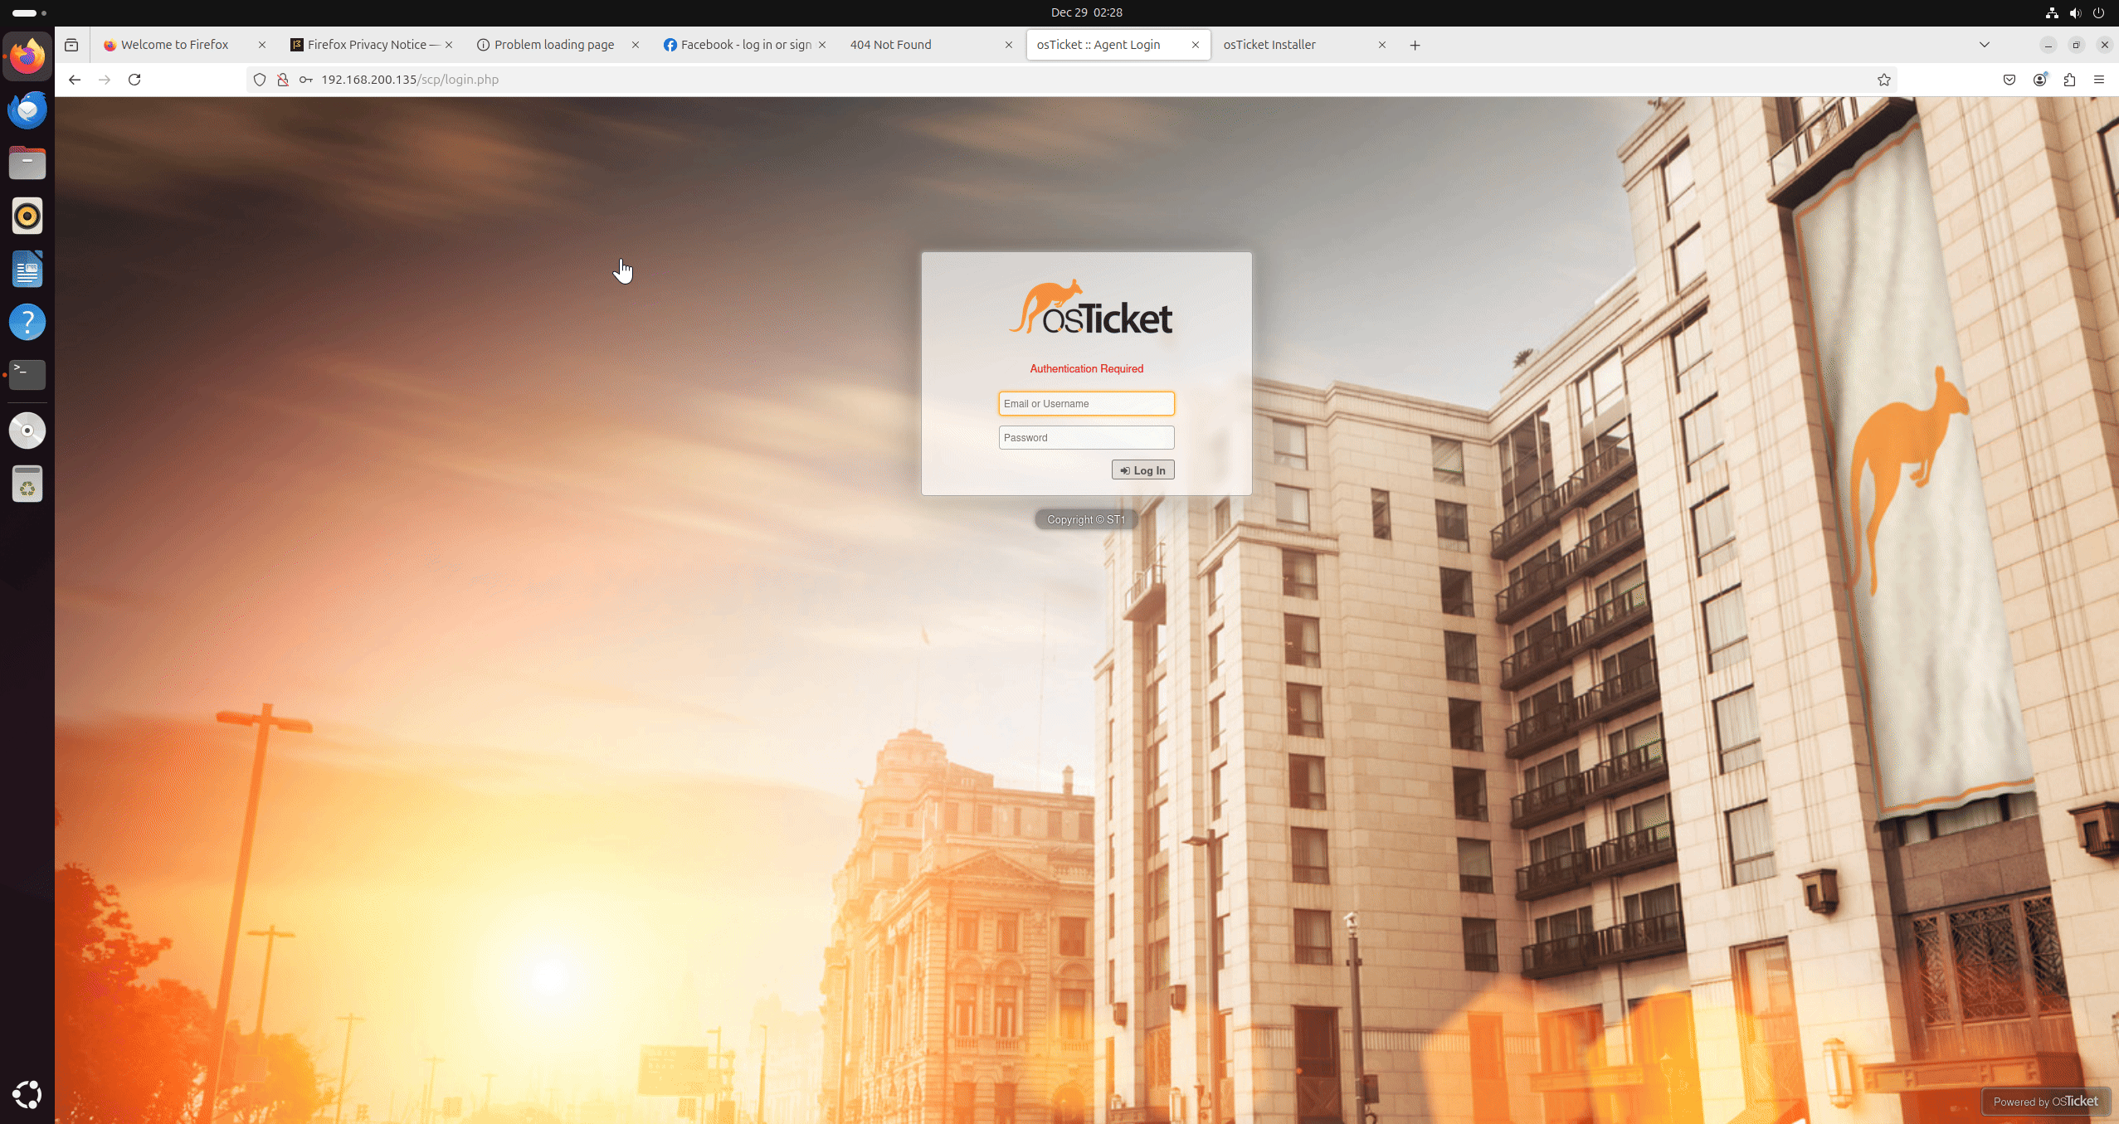Image resolution: width=2119 pixels, height=1124 pixels.
Task: Show applications via Ubuntu logo
Action: tap(27, 1095)
